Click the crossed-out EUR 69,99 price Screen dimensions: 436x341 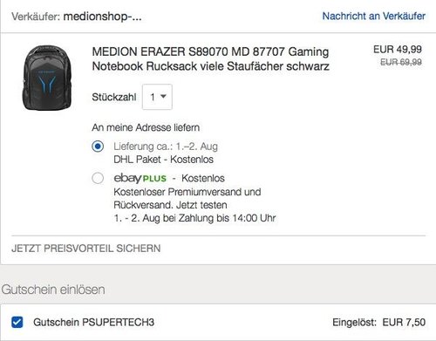(x=401, y=62)
